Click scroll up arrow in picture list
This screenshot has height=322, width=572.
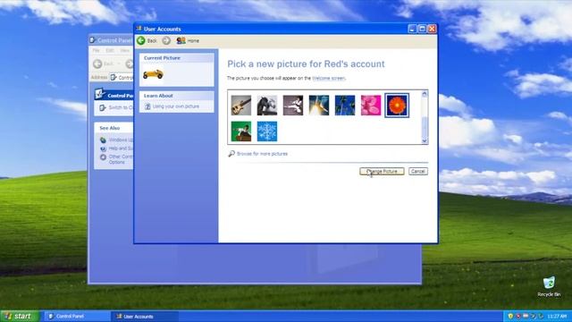click(425, 94)
